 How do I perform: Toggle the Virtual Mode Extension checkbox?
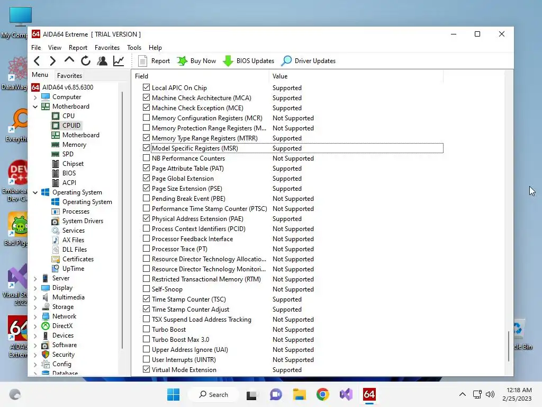click(x=146, y=369)
